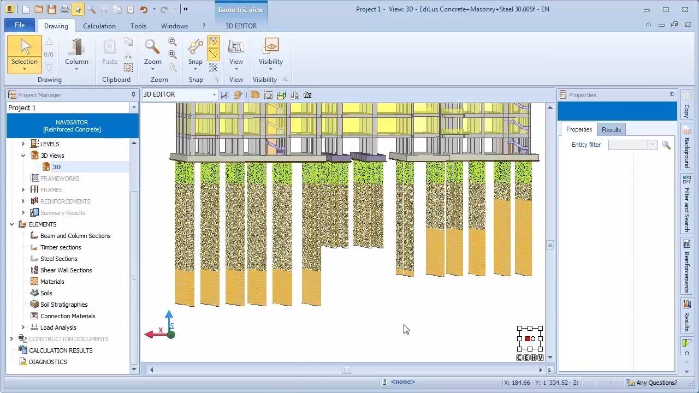699x393 pixels.
Task: Open the File menu
Action: pyautogui.click(x=20, y=25)
